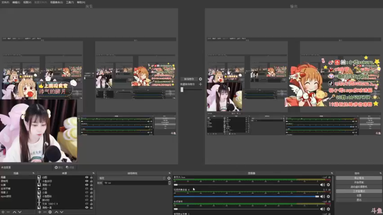Click the transition T-bar slider handle
Viewport: 383px width, 215px height.
coord(182,89)
